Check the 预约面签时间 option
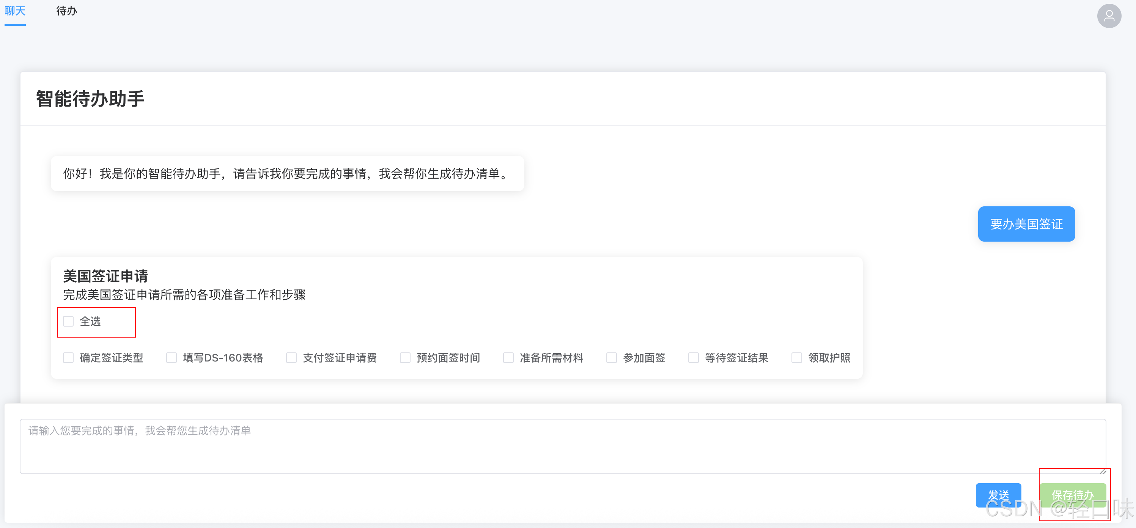 pyautogui.click(x=405, y=357)
